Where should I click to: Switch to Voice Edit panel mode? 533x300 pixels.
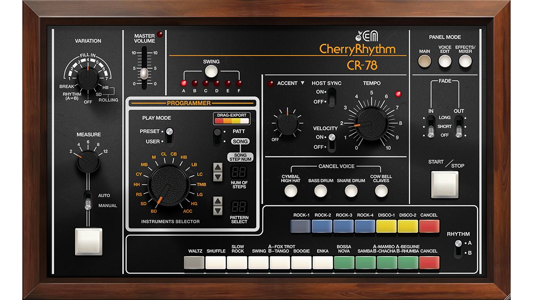[x=445, y=61]
